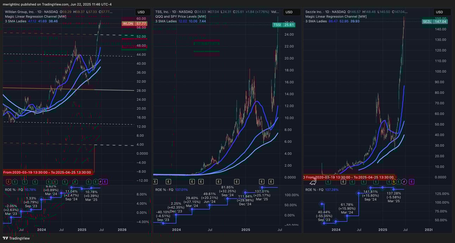Click 3 SMA Ladies legend on Willdan chart
455x243 pixels.
(15, 21)
